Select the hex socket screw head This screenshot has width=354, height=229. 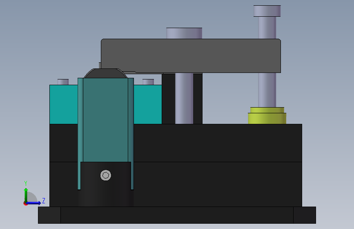tap(106, 175)
